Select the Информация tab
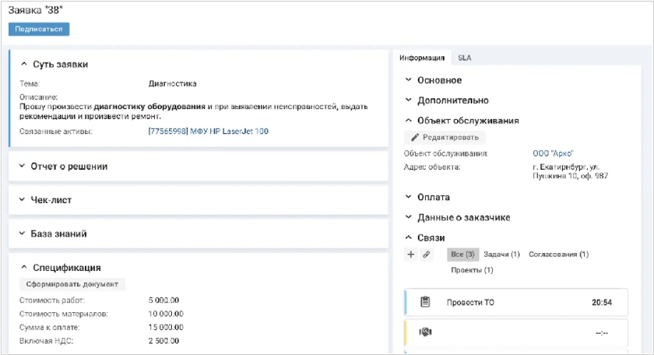 421,58
